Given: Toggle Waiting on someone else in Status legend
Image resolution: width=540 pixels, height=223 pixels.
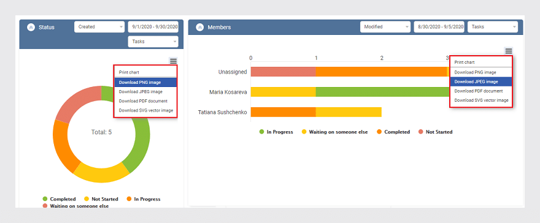Looking at the screenshot, I should tap(75, 206).
